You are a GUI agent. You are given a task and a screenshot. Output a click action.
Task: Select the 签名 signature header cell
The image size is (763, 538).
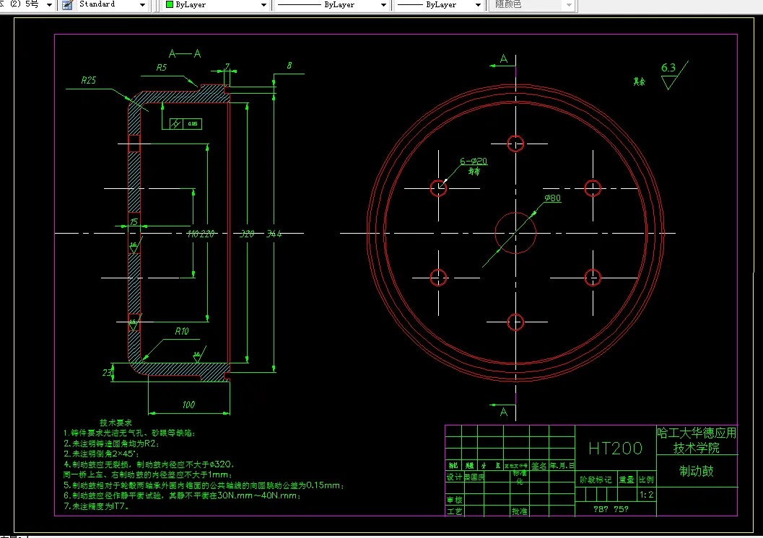click(x=539, y=466)
